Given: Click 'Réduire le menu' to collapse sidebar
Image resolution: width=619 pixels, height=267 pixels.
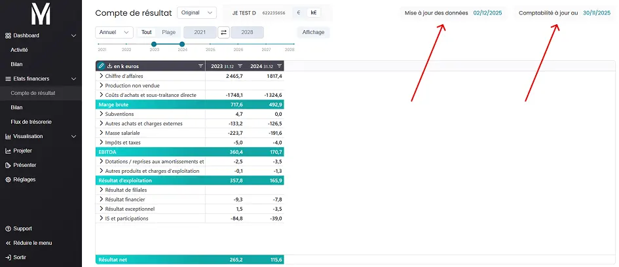Looking at the screenshot, I should coord(32,243).
